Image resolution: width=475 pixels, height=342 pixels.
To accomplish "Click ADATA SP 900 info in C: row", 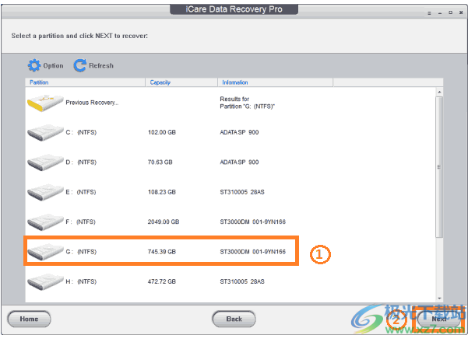I will pos(239,132).
